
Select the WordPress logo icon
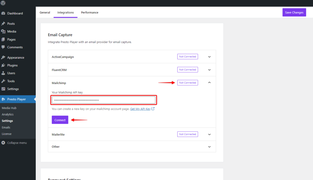pyautogui.click(x=3, y=3)
